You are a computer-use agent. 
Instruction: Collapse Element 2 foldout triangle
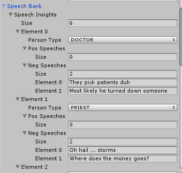(x=17, y=167)
